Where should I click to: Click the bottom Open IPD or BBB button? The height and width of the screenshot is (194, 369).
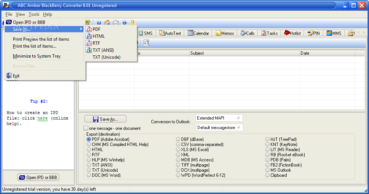(x=38, y=177)
